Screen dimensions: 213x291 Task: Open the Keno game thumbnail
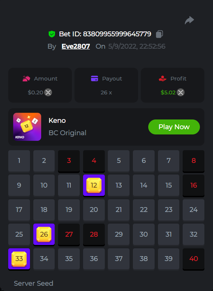(27, 127)
